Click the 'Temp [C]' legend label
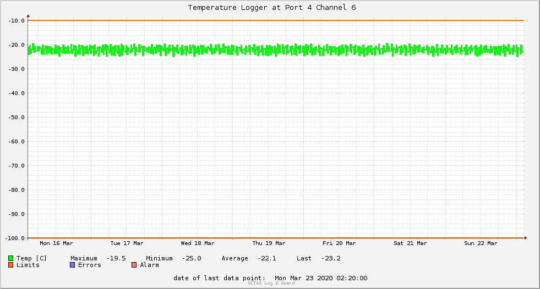Viewport: 540px width, 289px height. coord(31,258)
